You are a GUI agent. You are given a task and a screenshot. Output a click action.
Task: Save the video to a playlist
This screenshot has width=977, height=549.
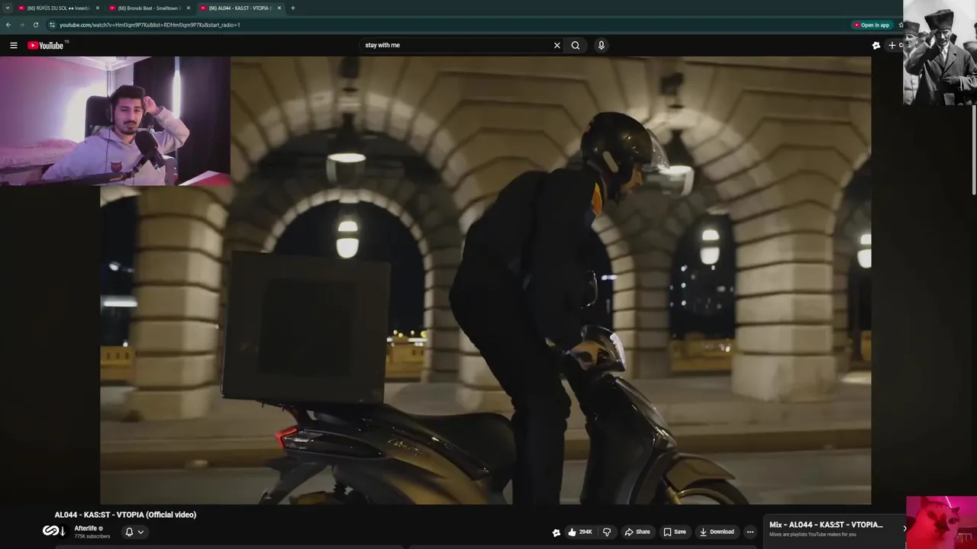675,531
